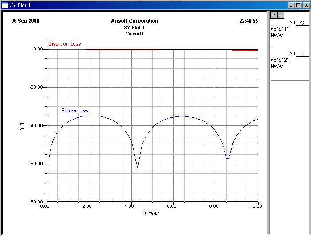Click the -60.00 y-axis tick label
The height and width of the screenshot is (236, 311).
[36, 164]
